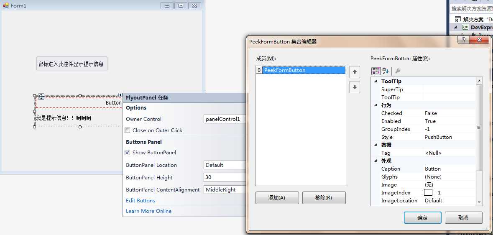Maximize the Form1 designer window
Screen dimensions: 493x235
pyautogui.click(x=181, y=6)
